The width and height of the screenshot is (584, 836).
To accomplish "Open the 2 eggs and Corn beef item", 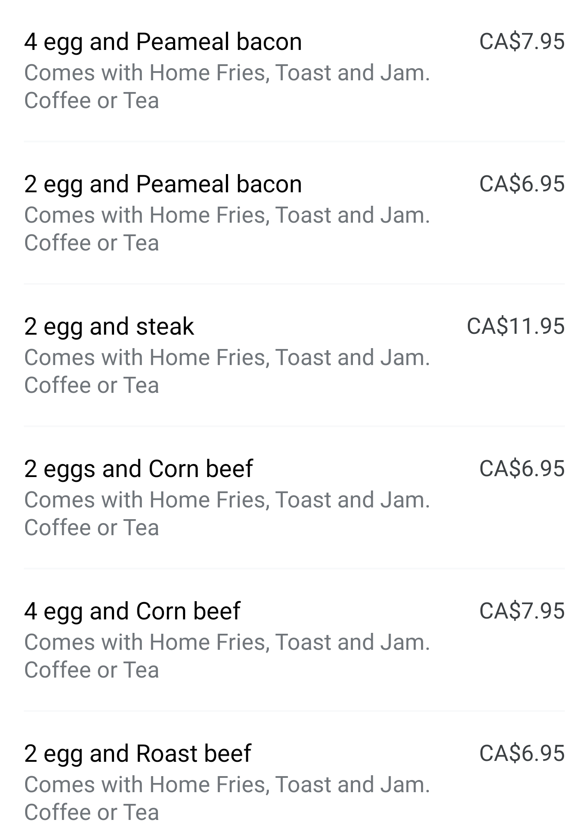I will pos(138,469).
